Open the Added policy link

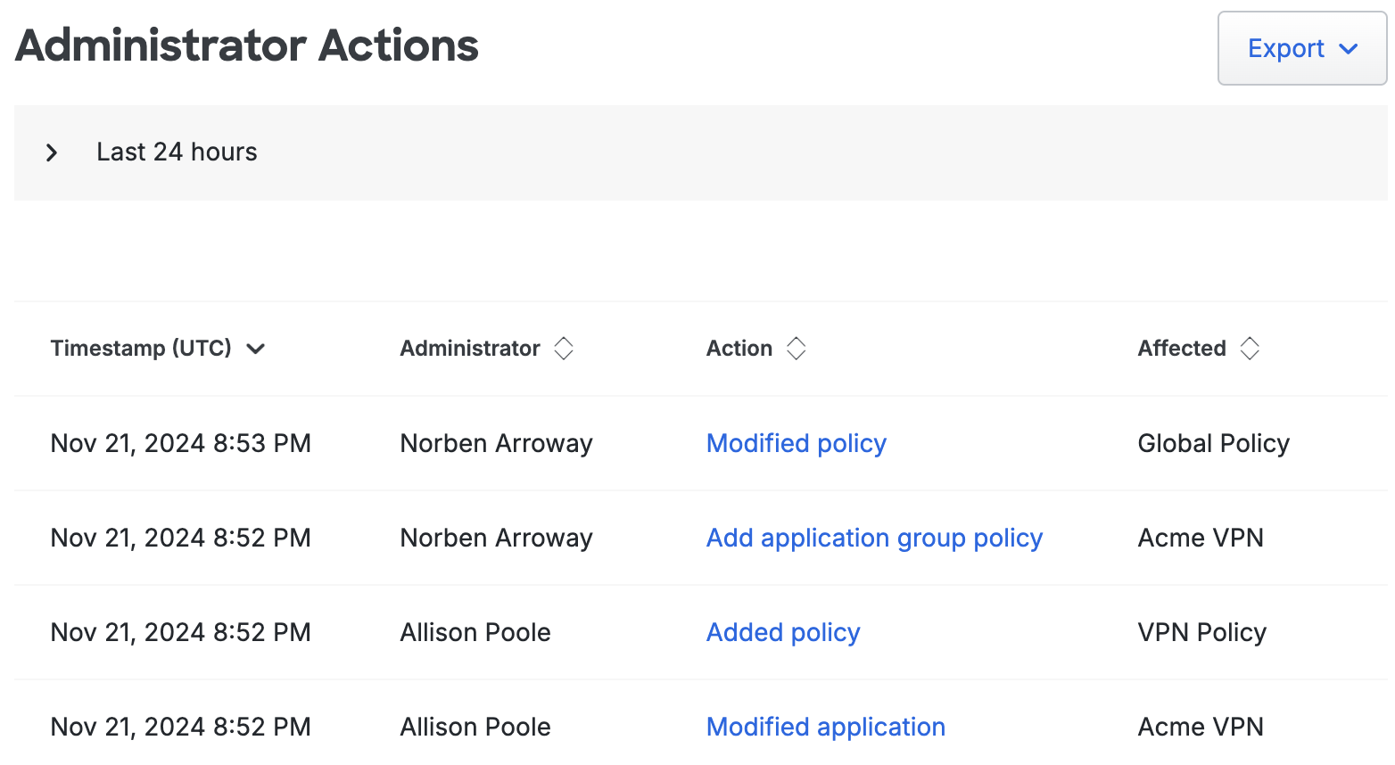782,632
